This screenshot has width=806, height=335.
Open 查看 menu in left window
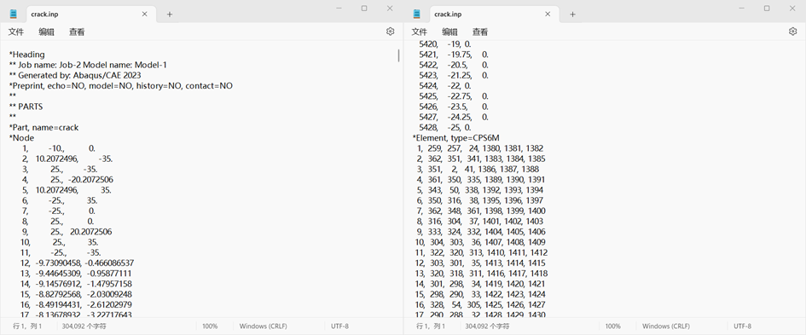[x=77, y=32]
